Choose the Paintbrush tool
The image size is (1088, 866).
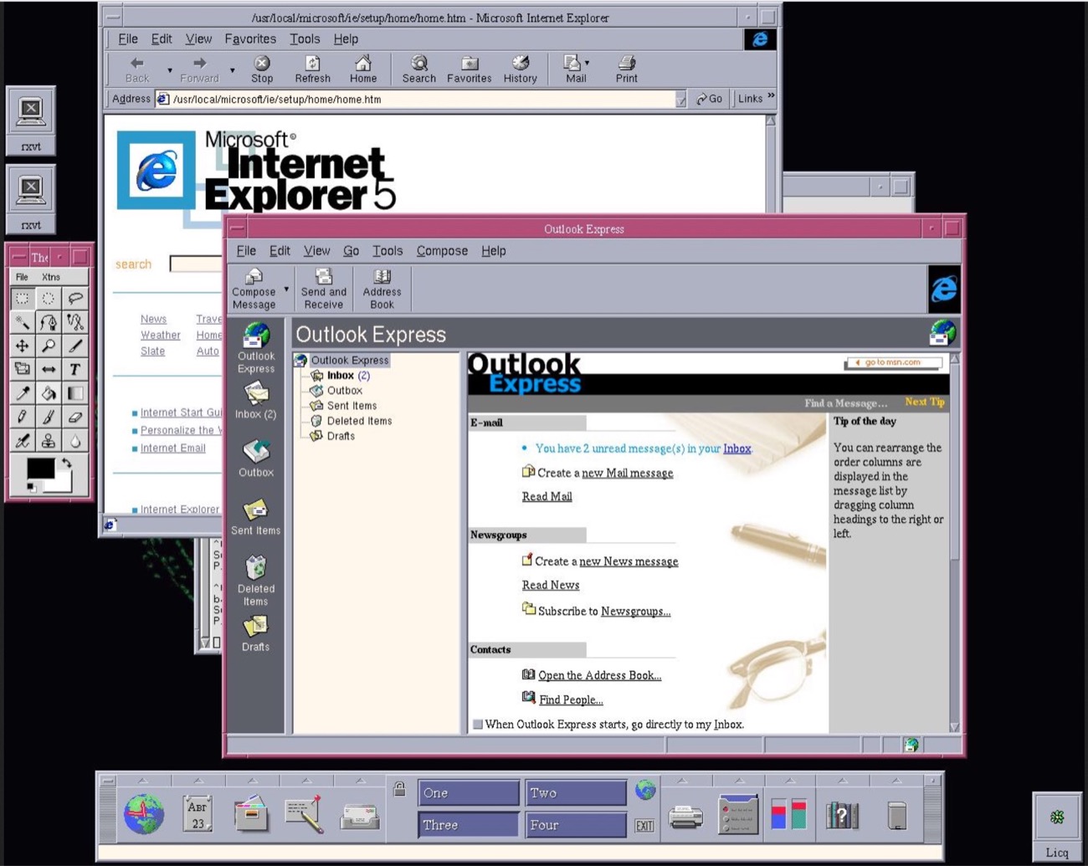pos(49,416)
